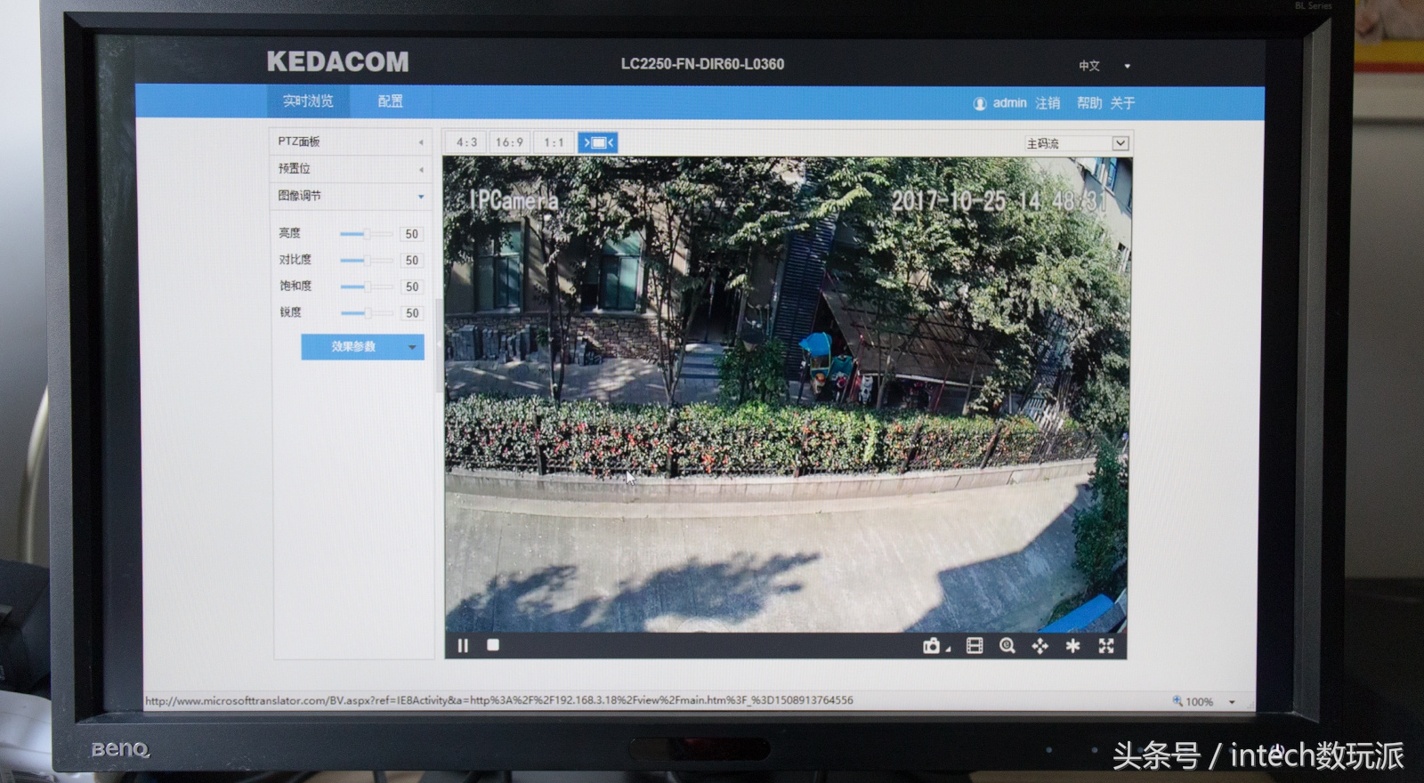Viewport: 1424px width, 783px height.
Task: Select 4:3 aspect ratio
Action: [x=466, y=142]
